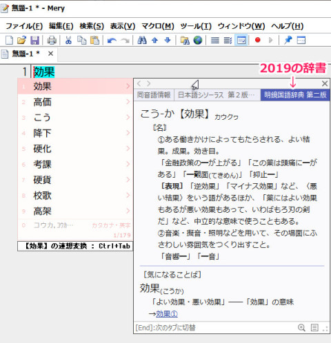This screenshot has width=331, height=343.
Task: Open the 検索(S) menu
Action: click(92, 26)
